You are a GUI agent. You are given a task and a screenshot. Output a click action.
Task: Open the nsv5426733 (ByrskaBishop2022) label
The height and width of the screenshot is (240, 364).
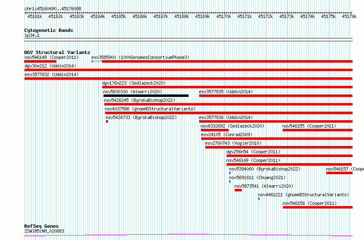[141, 117]
